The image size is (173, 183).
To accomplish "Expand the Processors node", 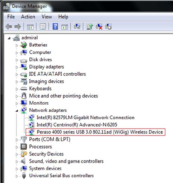I will tap(17, 147).
